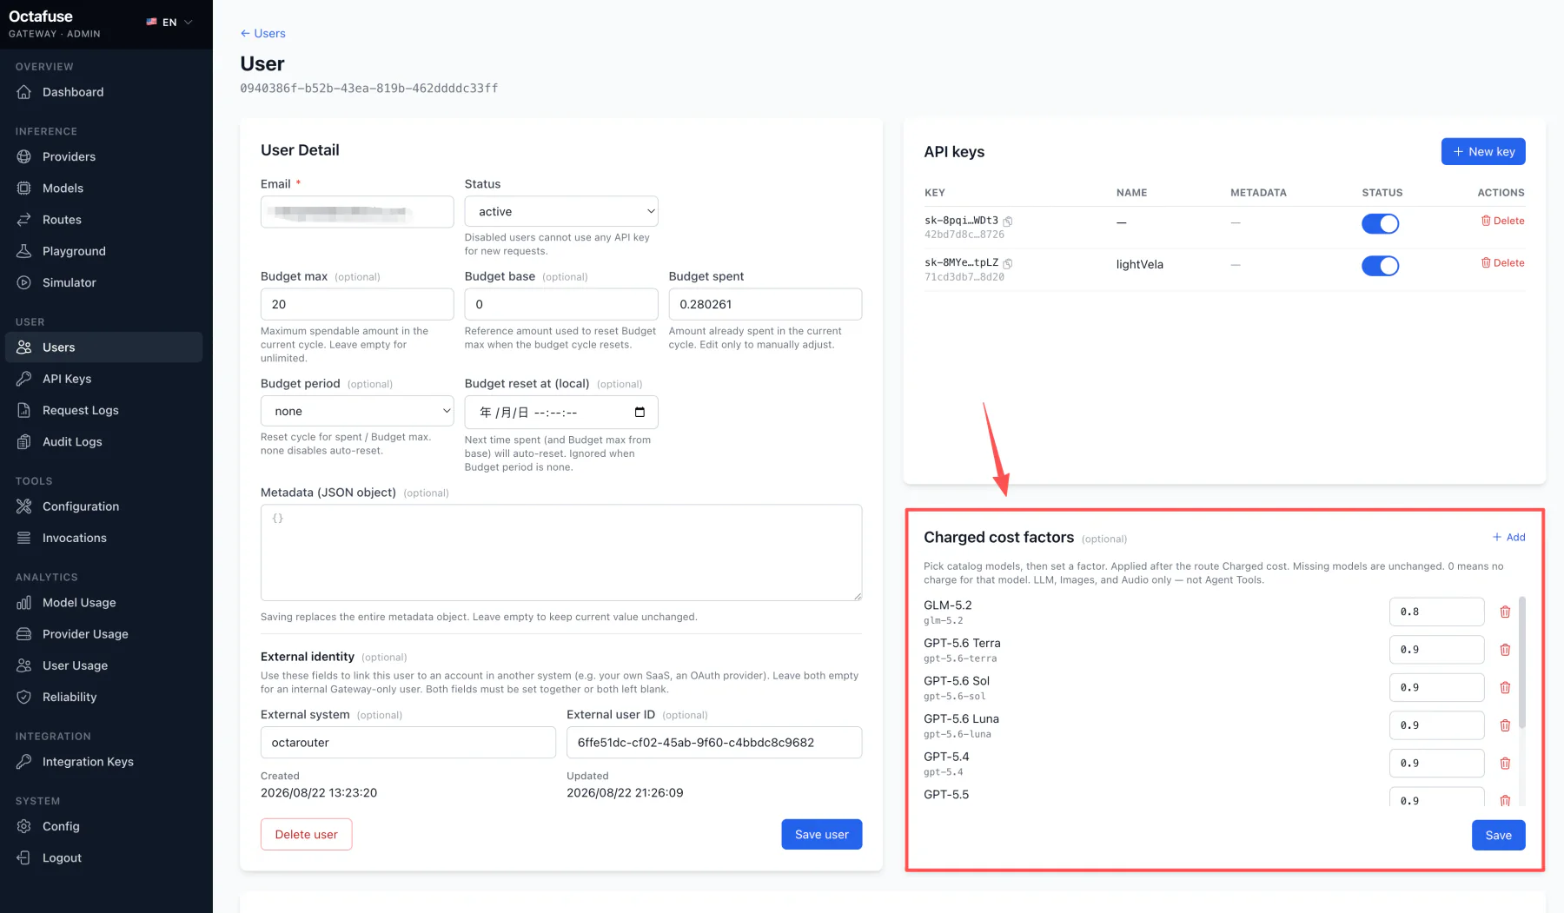
Task: Open the Dashboard home icon
Action: click(24, 92)
